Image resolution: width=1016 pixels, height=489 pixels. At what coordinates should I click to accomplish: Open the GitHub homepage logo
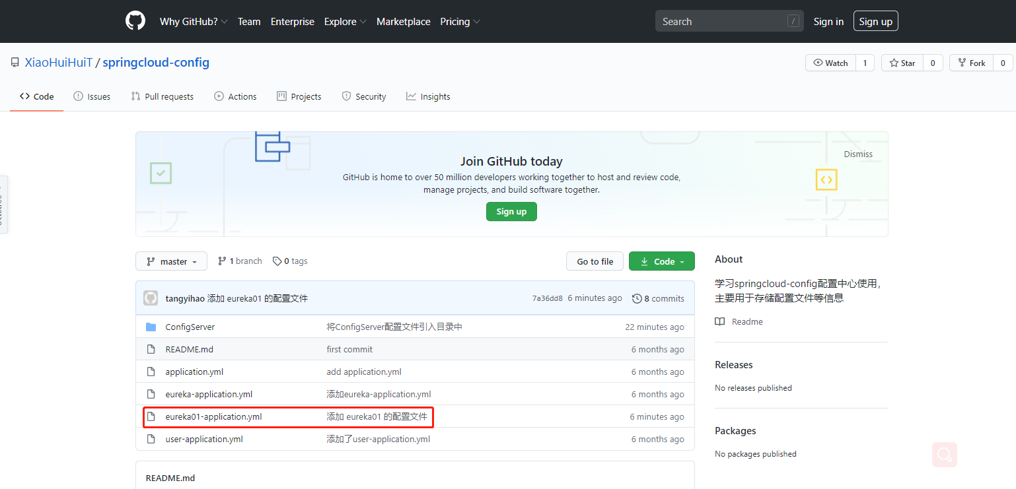point(135,21)
